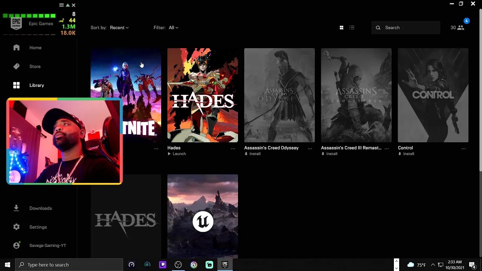The height and width of the screenshot is (271, 482).
Task: Click the search magnifier icon
Action: tap(378, 27)
